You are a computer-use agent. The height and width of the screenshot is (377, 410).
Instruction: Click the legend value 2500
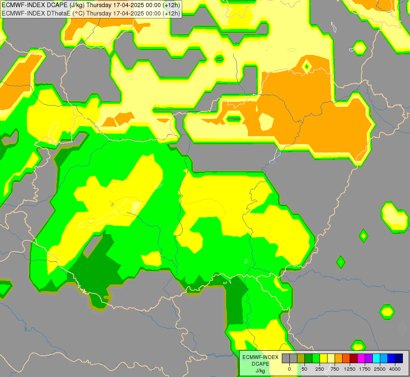[x=380, y=369]
